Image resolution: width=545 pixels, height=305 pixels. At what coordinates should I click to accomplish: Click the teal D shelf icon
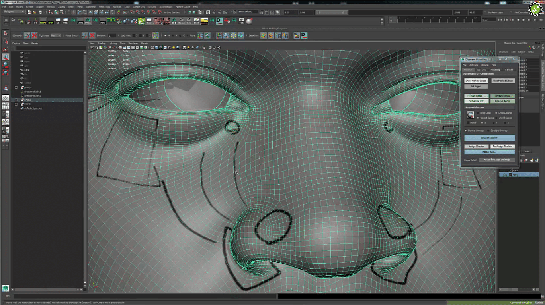tap(219, 21)
